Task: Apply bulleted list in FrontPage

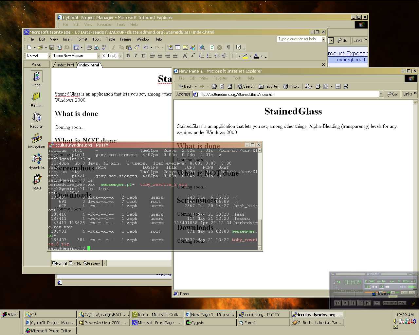Action: coord(209,56)
